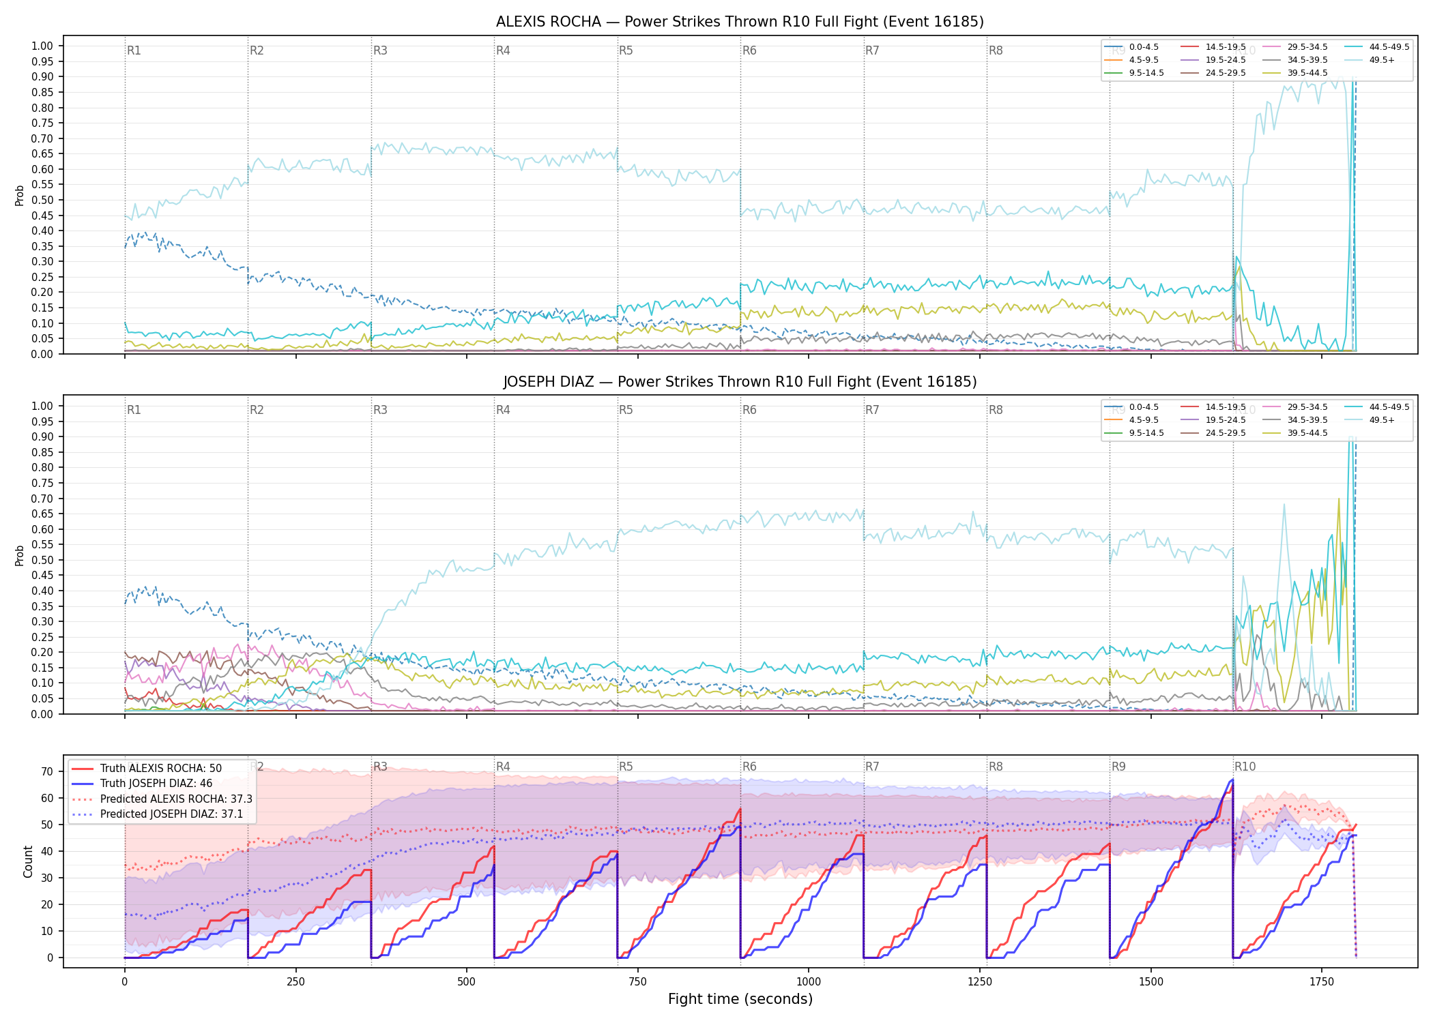Select the 39.5-44.5 legend entry in ALEXIS ROCHA chart
The width and height of the screenshot is (1433, 1023).
[1295, 73]
